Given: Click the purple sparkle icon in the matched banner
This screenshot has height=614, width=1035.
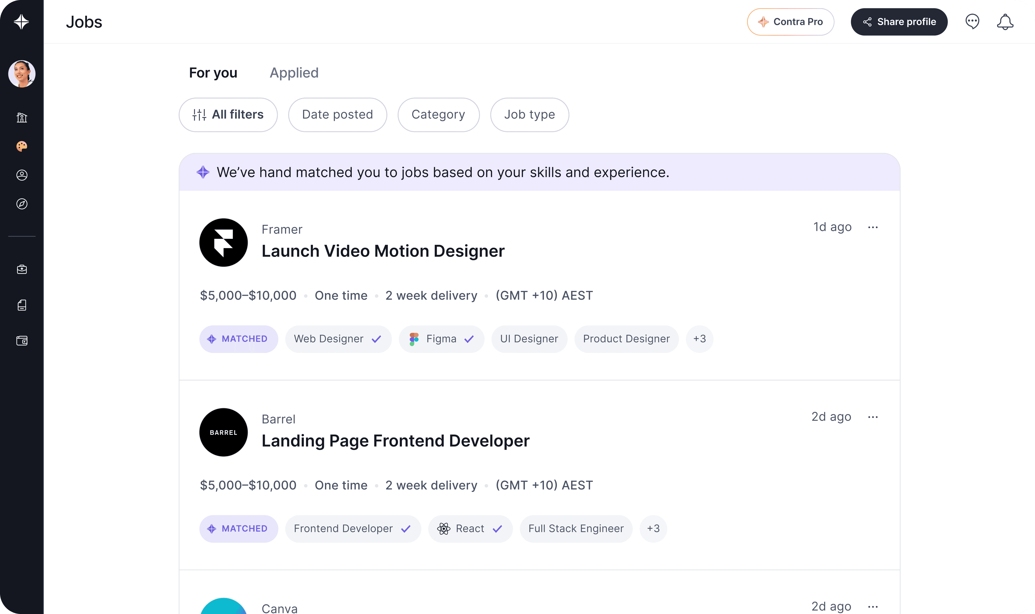Looking at the screenshot, I should click(203, 172).
